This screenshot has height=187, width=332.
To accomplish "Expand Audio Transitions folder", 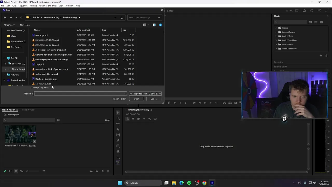I will click(276, 40).
